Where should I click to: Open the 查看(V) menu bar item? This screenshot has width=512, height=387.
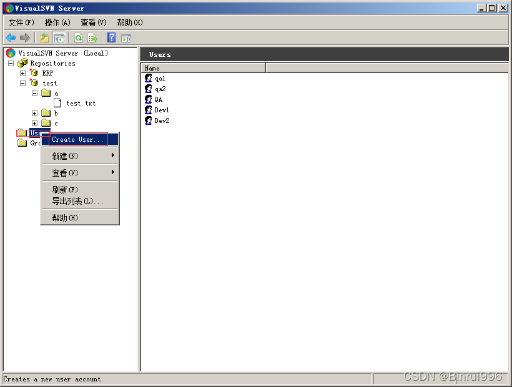[x=94, y=22]
